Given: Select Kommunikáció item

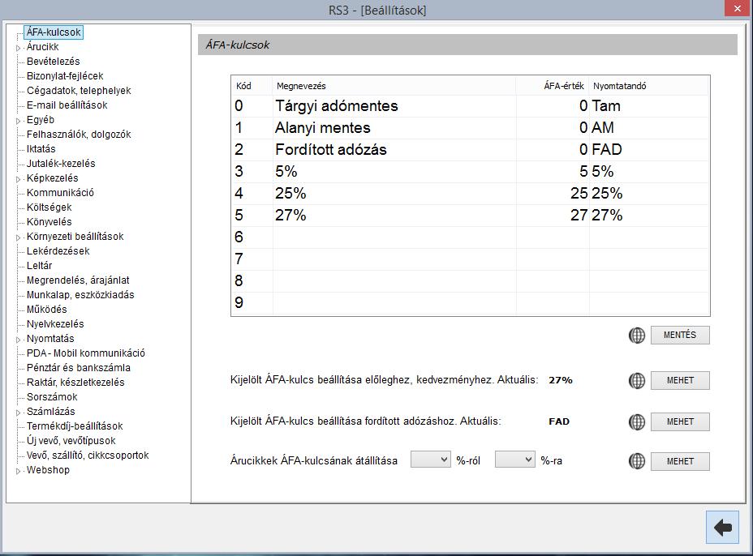Looking at the screenshot, I should (x=60, y=193).
